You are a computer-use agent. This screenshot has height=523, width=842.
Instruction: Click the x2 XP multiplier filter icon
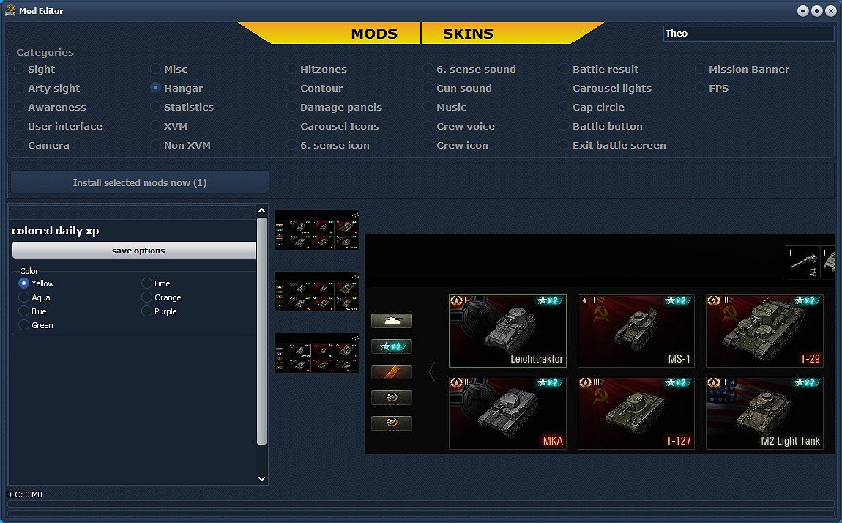[392, 346]
